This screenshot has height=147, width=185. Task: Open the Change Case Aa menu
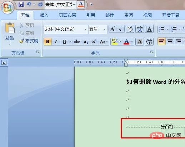coord(104,42)
